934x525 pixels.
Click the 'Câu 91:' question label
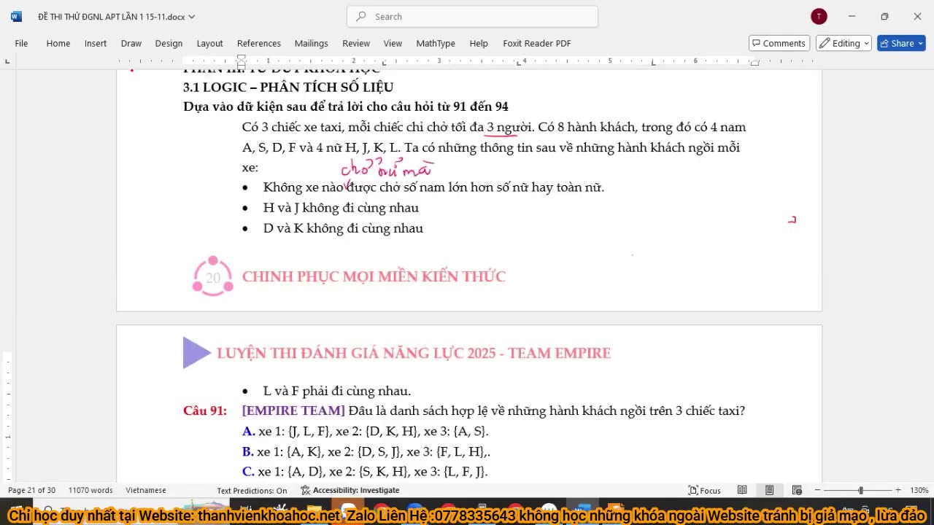click(205, 411)
